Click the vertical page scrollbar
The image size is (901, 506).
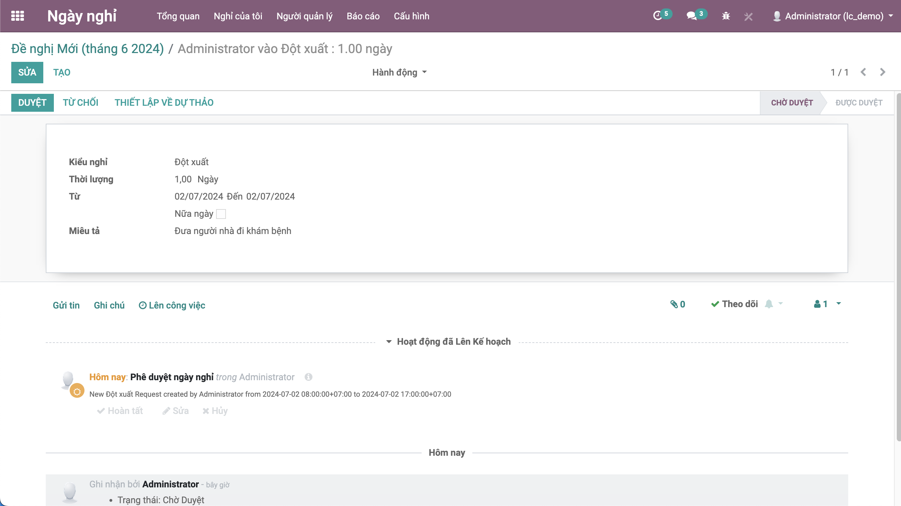tap(898, 267)
